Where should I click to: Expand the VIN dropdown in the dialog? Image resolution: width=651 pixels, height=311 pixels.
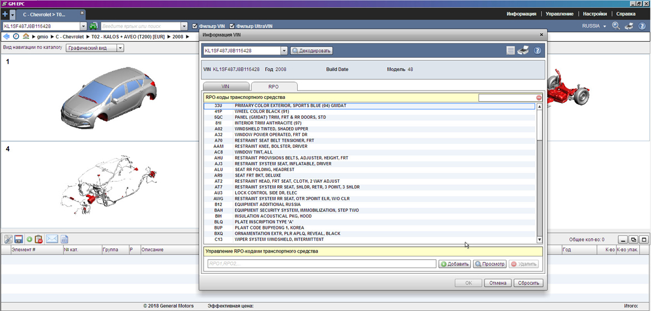pos(284,51)
